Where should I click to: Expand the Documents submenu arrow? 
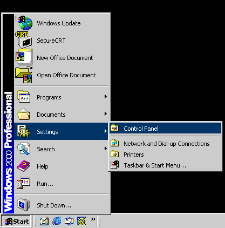pos(106,114)
